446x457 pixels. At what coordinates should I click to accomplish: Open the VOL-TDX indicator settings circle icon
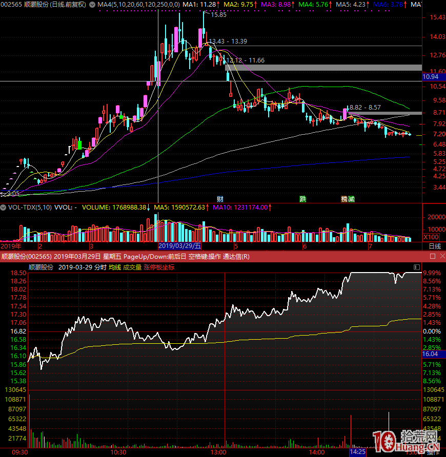point(3,207)
